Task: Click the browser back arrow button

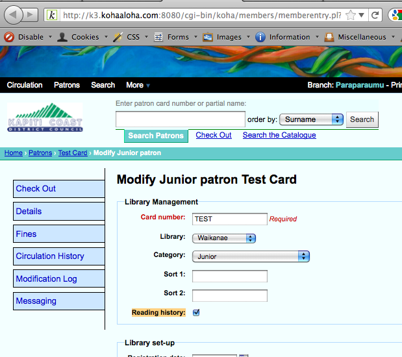Action: coord(13,14)
